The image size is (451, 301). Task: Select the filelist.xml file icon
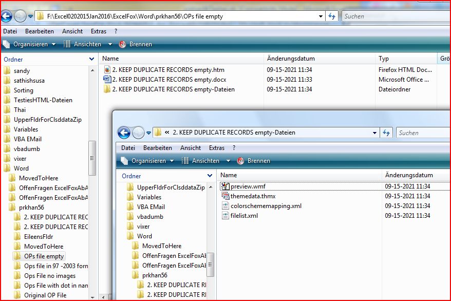pos(225,216)
